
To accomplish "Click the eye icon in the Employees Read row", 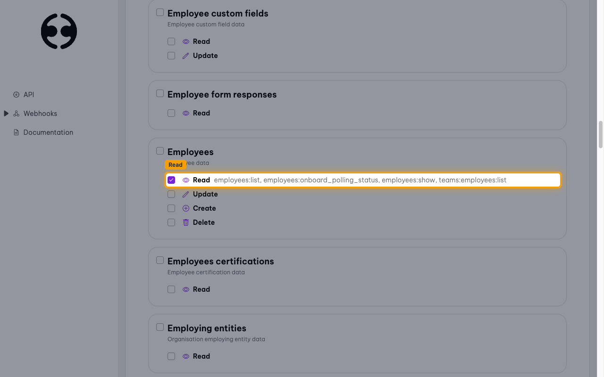I will pyautogui.click(x=186, y=180).
